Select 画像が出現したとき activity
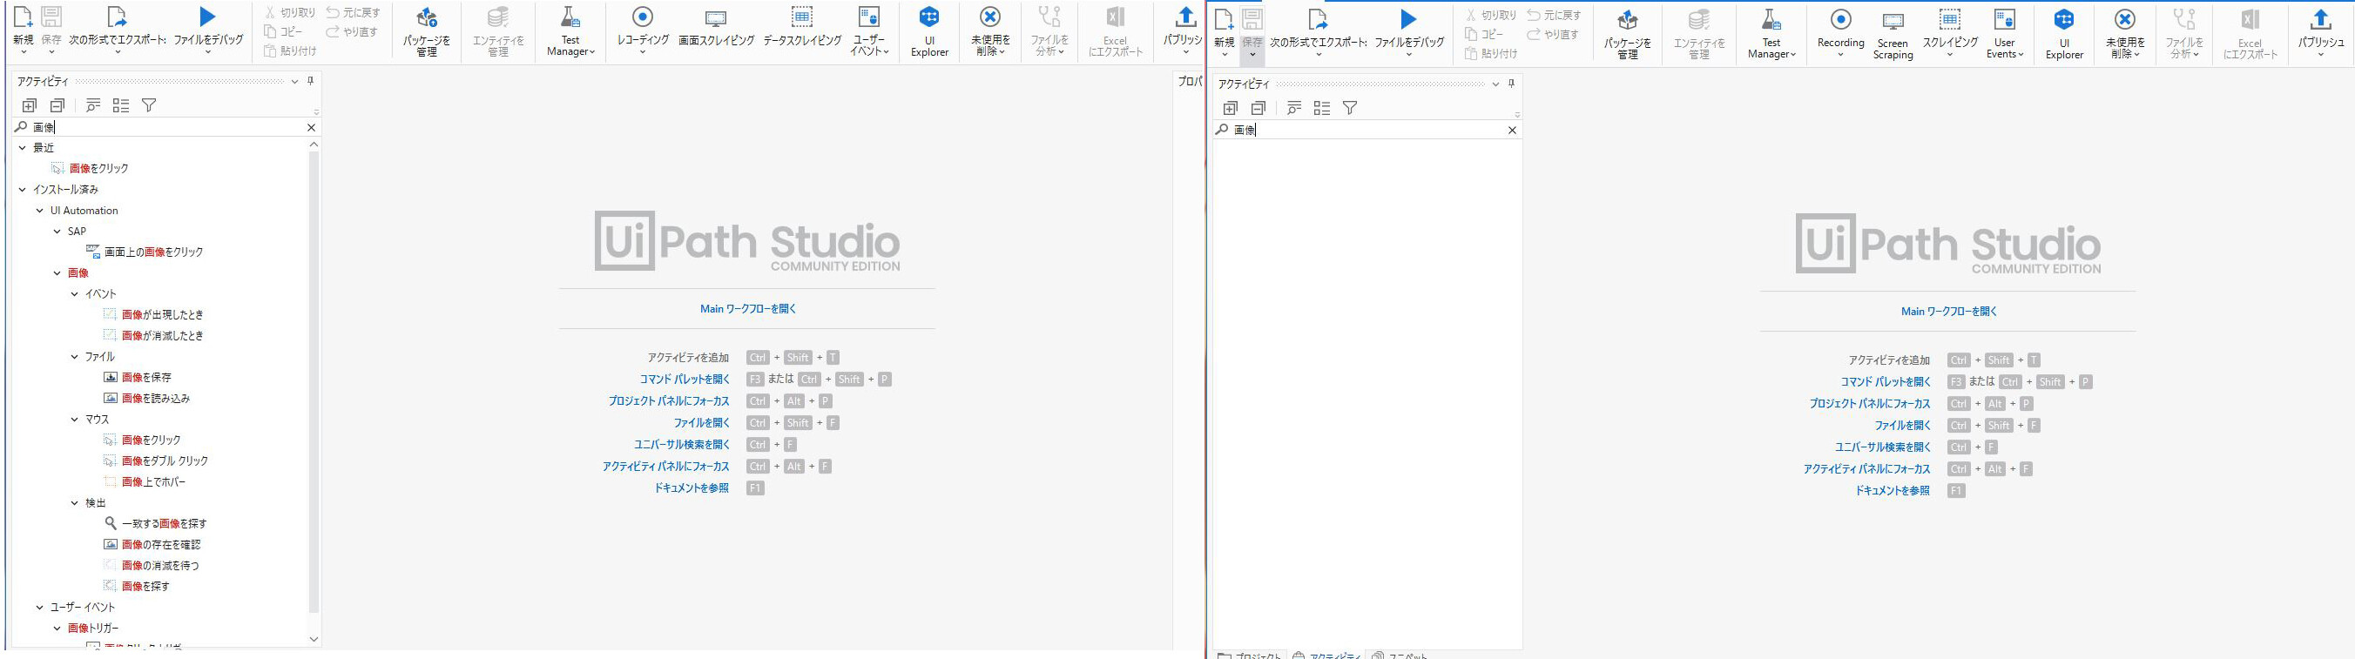The height and width of the screenshot is (659, 2355). (162, 314)
